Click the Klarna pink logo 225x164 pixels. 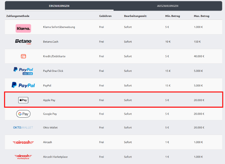click(x=23, y=28)
